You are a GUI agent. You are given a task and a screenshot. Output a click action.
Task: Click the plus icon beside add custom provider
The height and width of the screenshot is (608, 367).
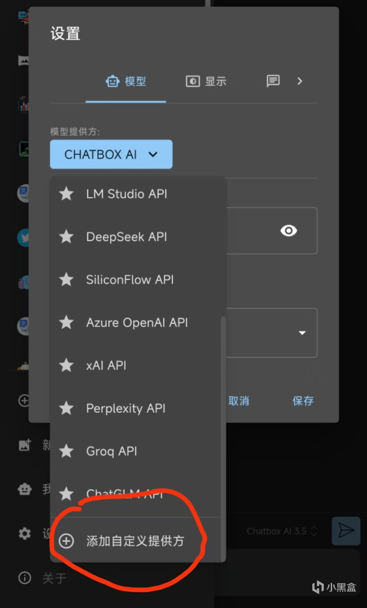[66, 541]
